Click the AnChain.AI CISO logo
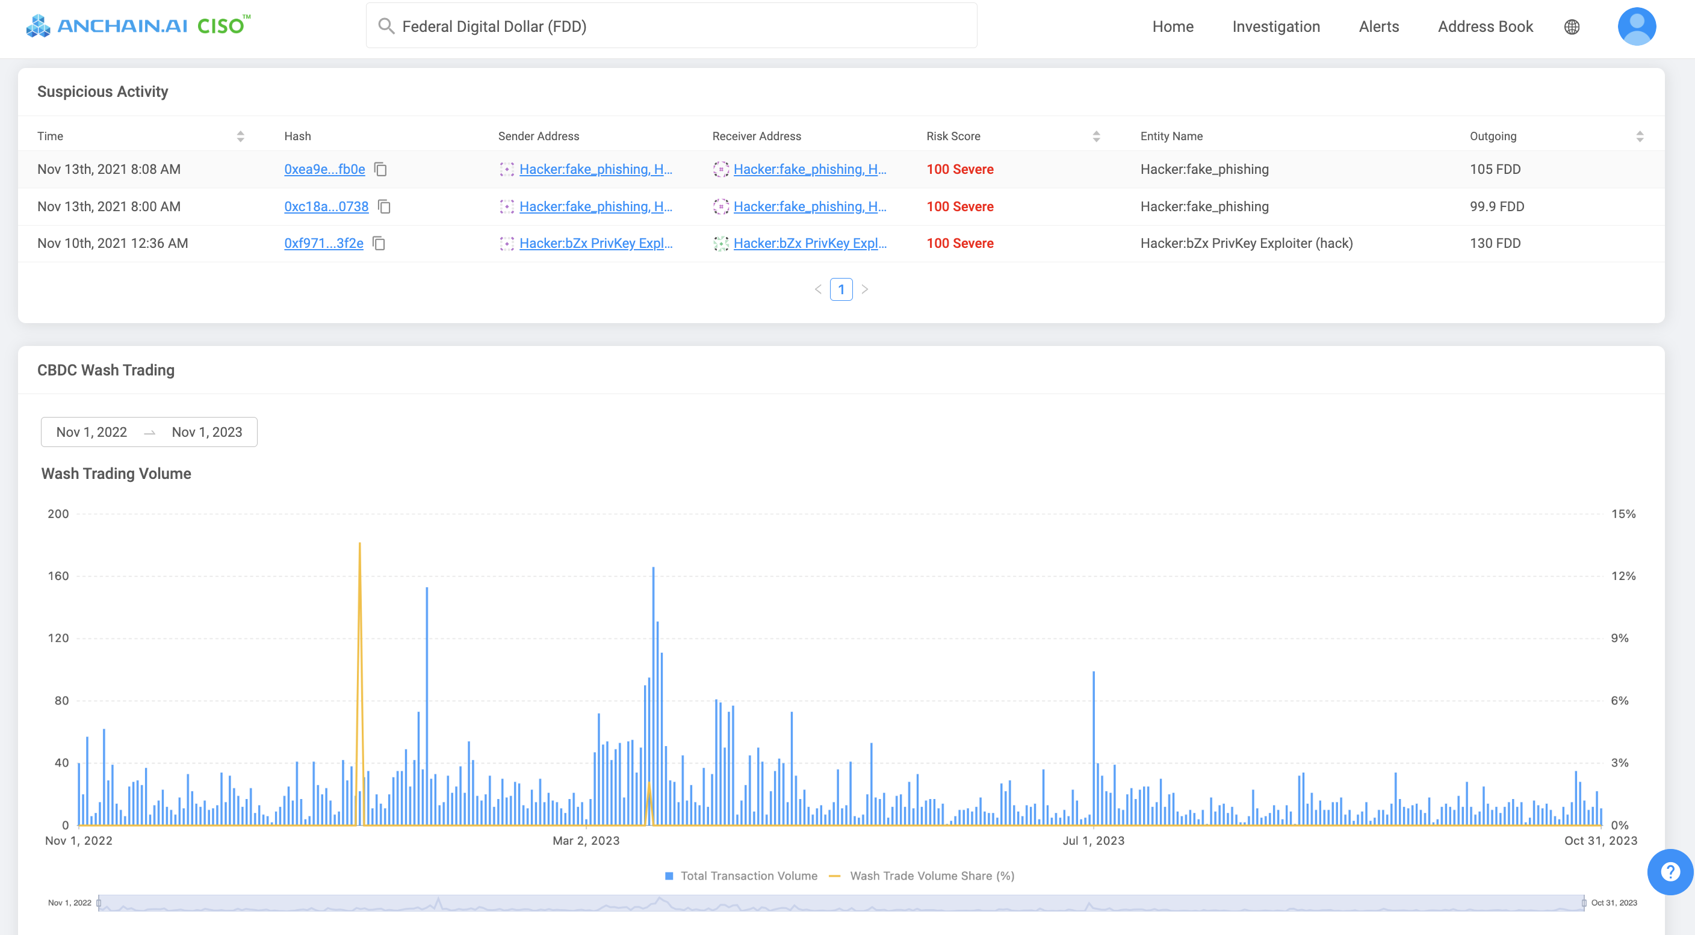 (135, 25)
